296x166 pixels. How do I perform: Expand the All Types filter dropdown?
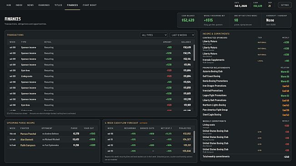coord(154,35)
